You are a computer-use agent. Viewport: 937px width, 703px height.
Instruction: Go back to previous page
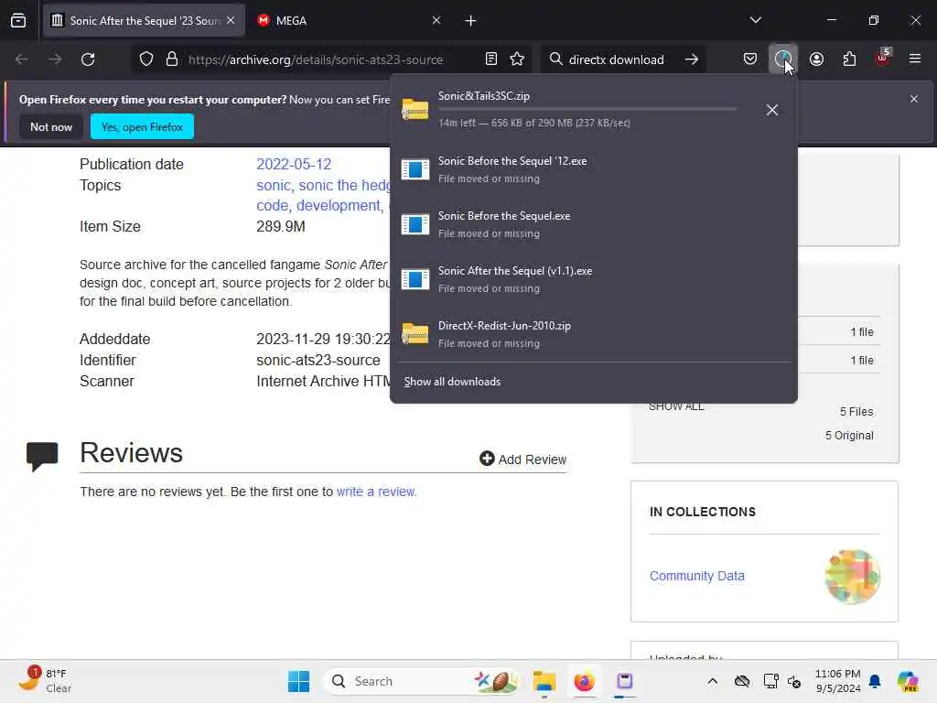pos(22,59)
